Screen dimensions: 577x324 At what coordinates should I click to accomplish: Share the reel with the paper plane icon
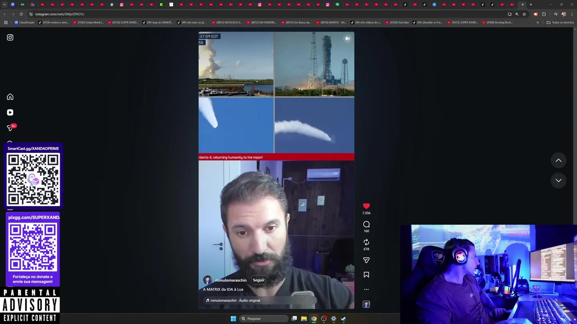coord(366,260)
